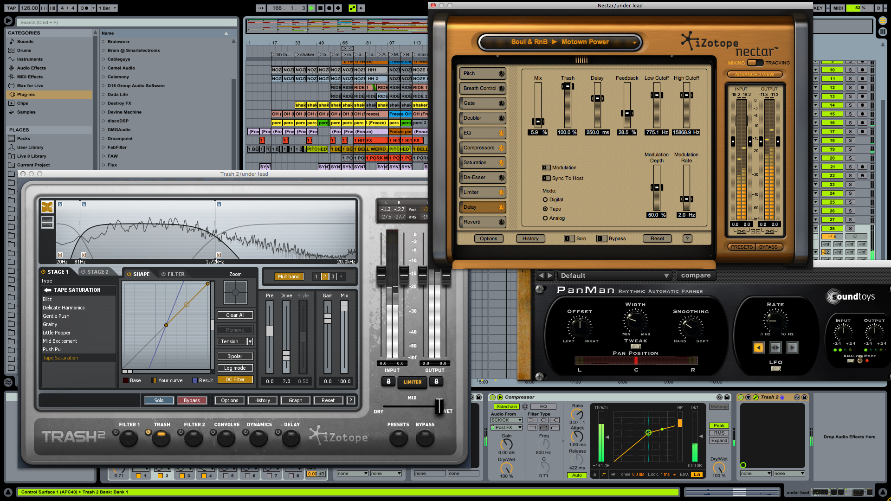891x501 pixels.
Task: Start playback with the green Play button
Action: coord(312,8)
